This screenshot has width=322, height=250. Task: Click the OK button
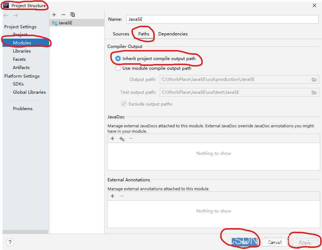tap(244, 242)
